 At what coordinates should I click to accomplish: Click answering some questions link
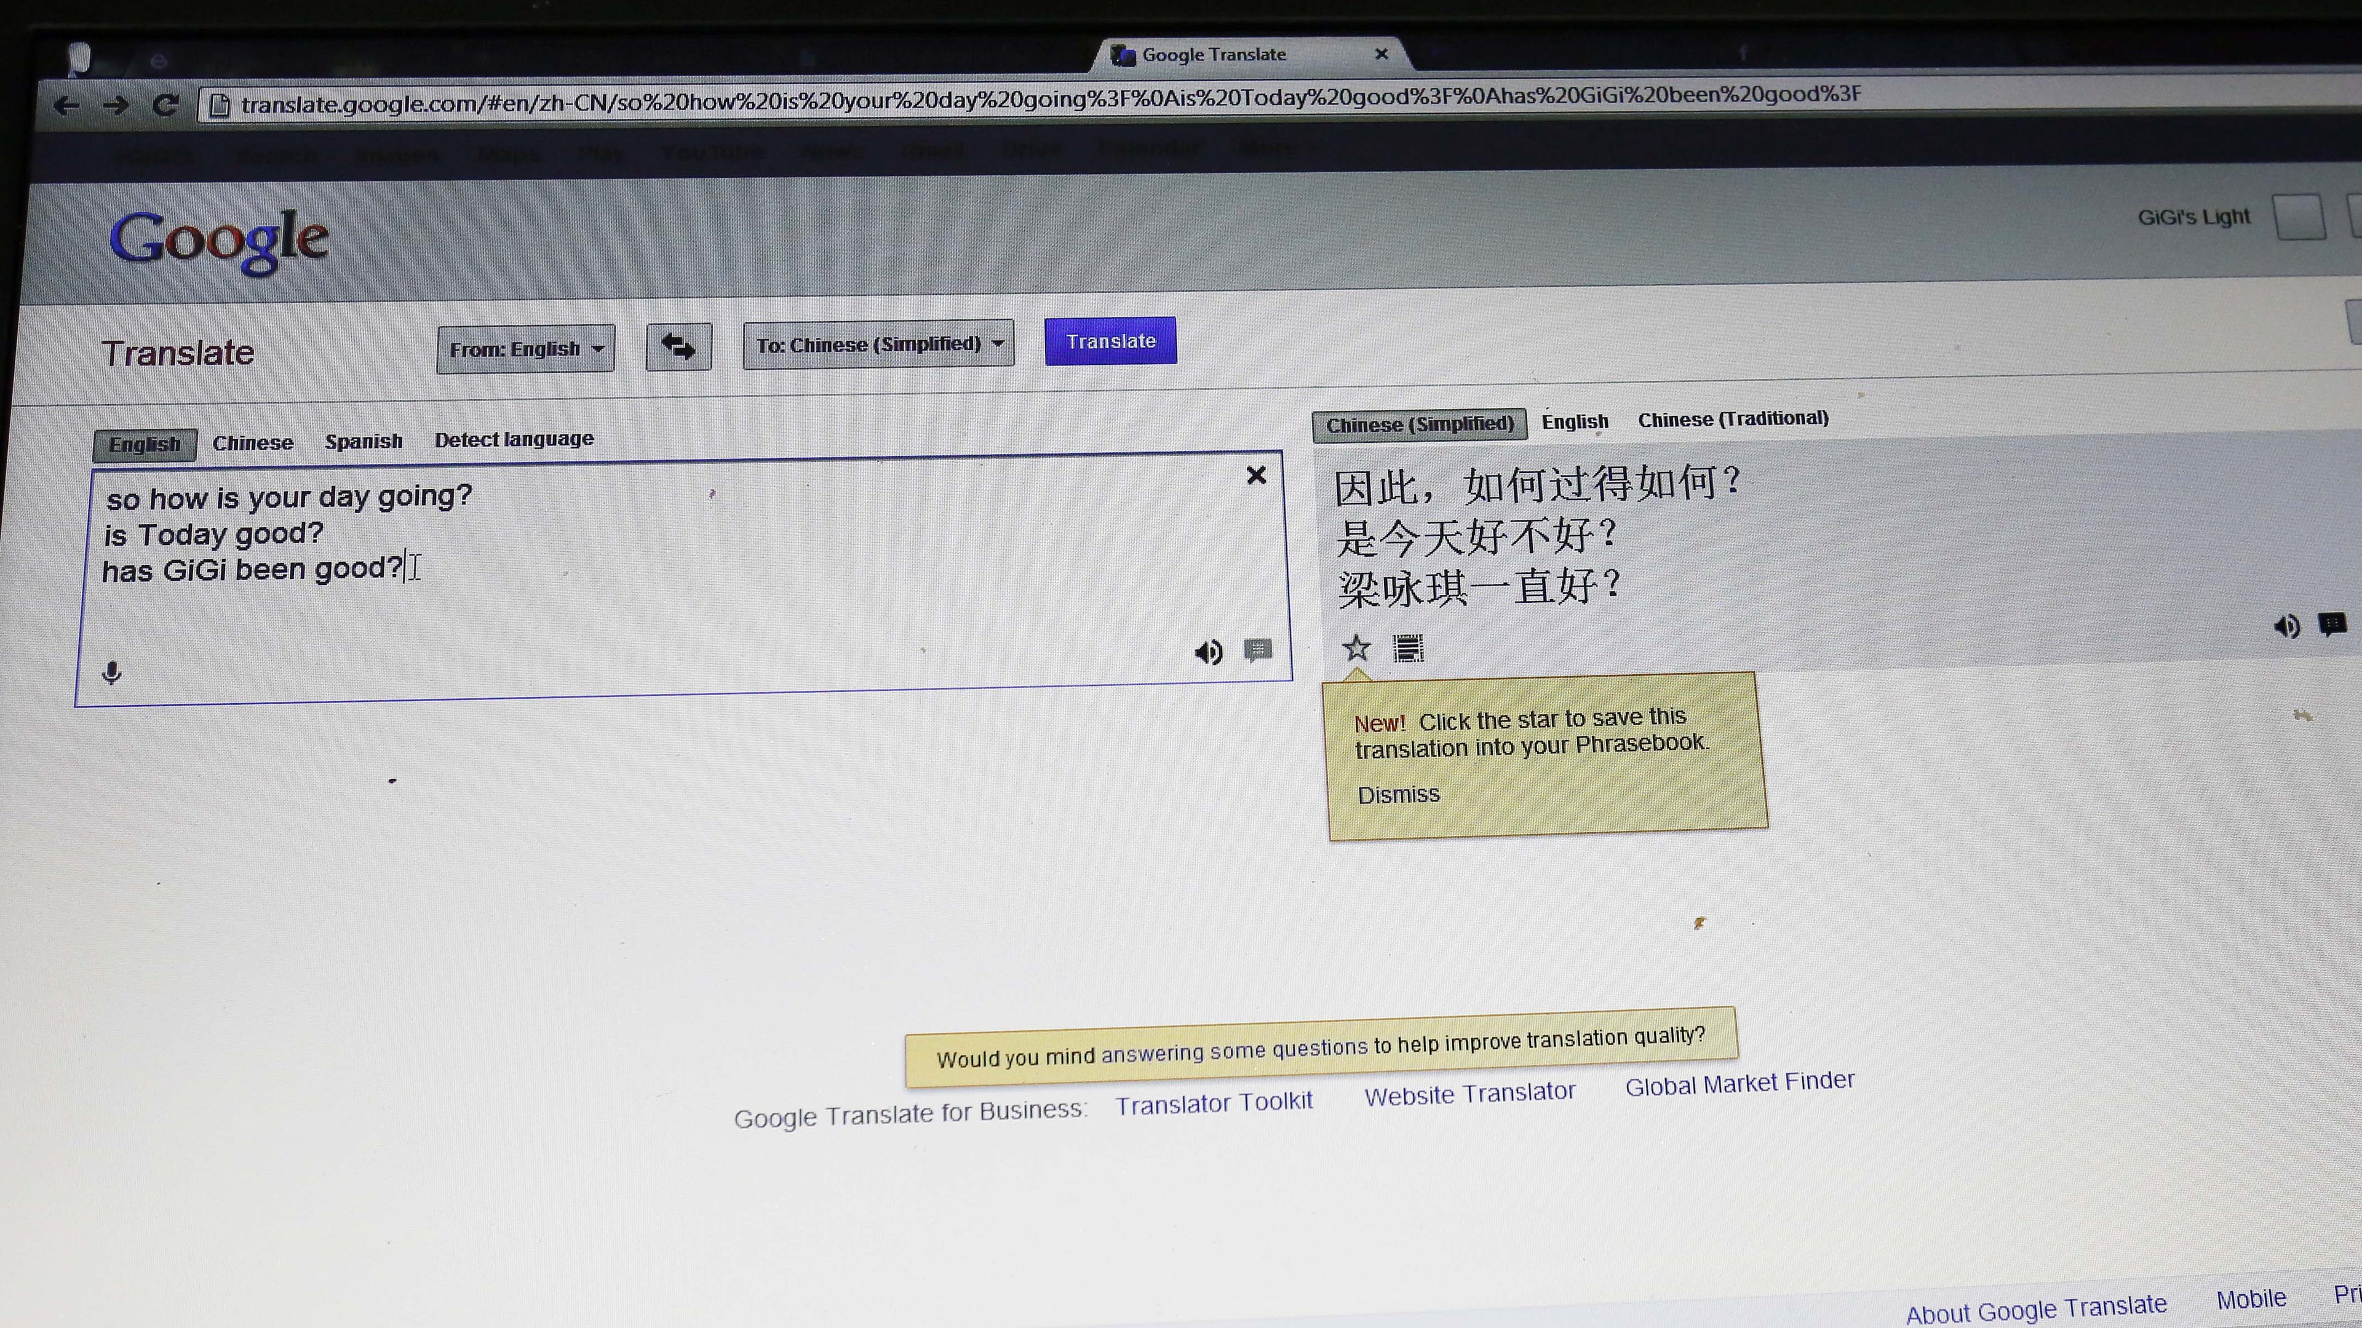click(x=1233, y=1051)
